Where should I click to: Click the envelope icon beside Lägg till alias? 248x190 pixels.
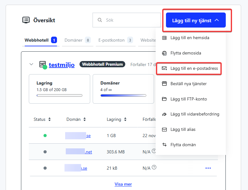tap(164, 129)
